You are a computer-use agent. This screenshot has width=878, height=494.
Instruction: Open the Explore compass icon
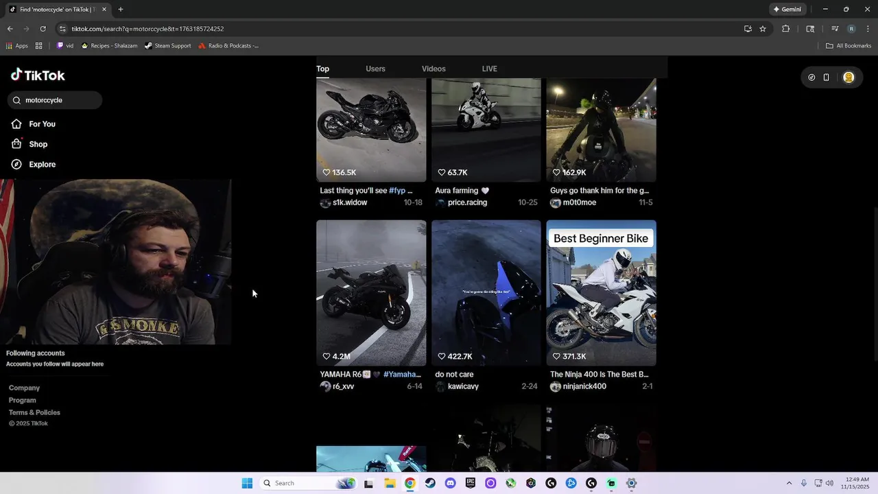[16, 165]
